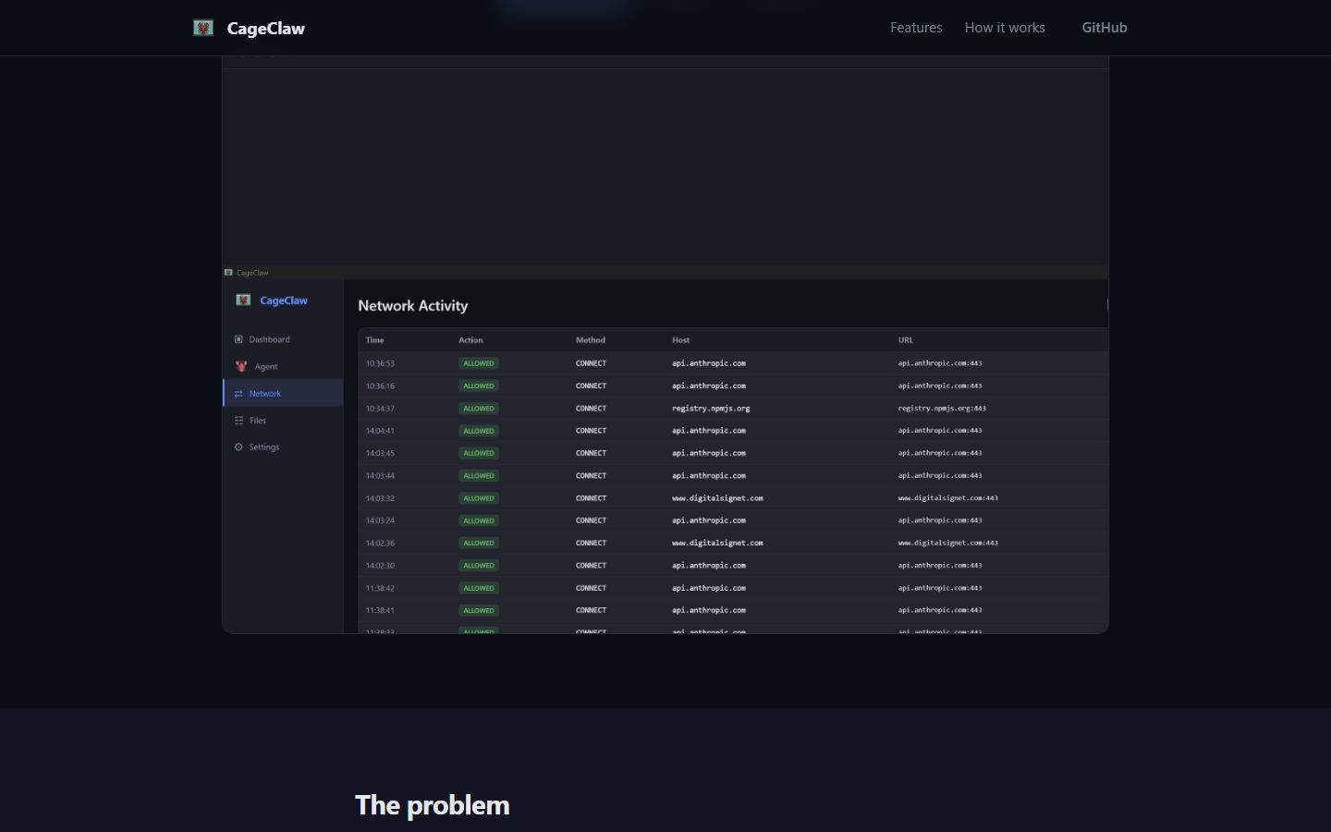Open the Features nav link
Screen dimensions: 1331x832
click(x=916, y=28)
